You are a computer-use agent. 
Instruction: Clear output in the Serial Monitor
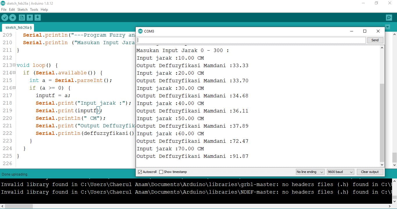point(370,172)
